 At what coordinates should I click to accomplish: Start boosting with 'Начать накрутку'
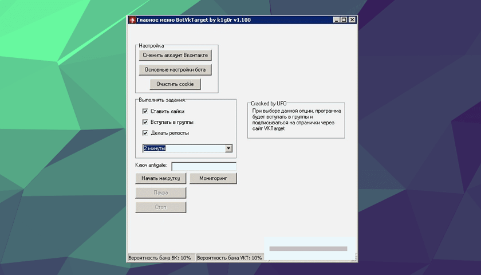(x=161, y=178)
